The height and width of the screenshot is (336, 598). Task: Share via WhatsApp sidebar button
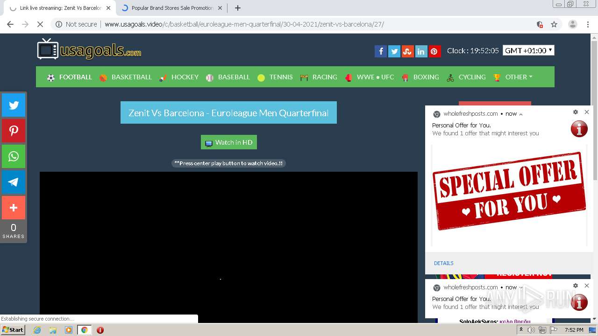point(14,156)
